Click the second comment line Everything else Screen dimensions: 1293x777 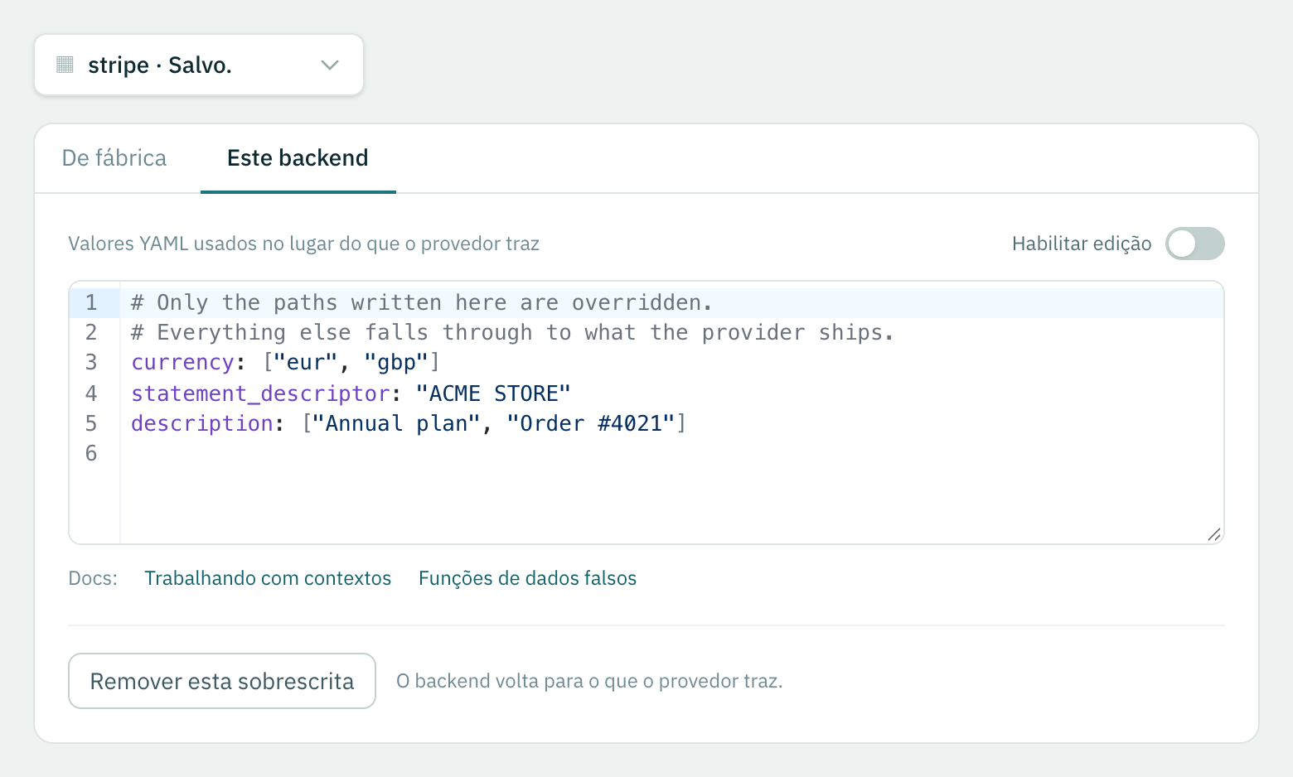tap(672, 332)
